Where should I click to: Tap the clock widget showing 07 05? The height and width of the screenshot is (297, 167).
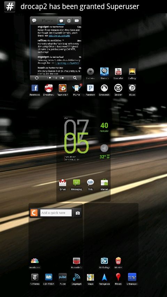(x=77, y=136)
